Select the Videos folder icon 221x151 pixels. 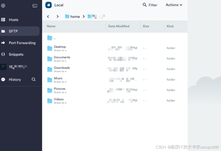[50, 101]
